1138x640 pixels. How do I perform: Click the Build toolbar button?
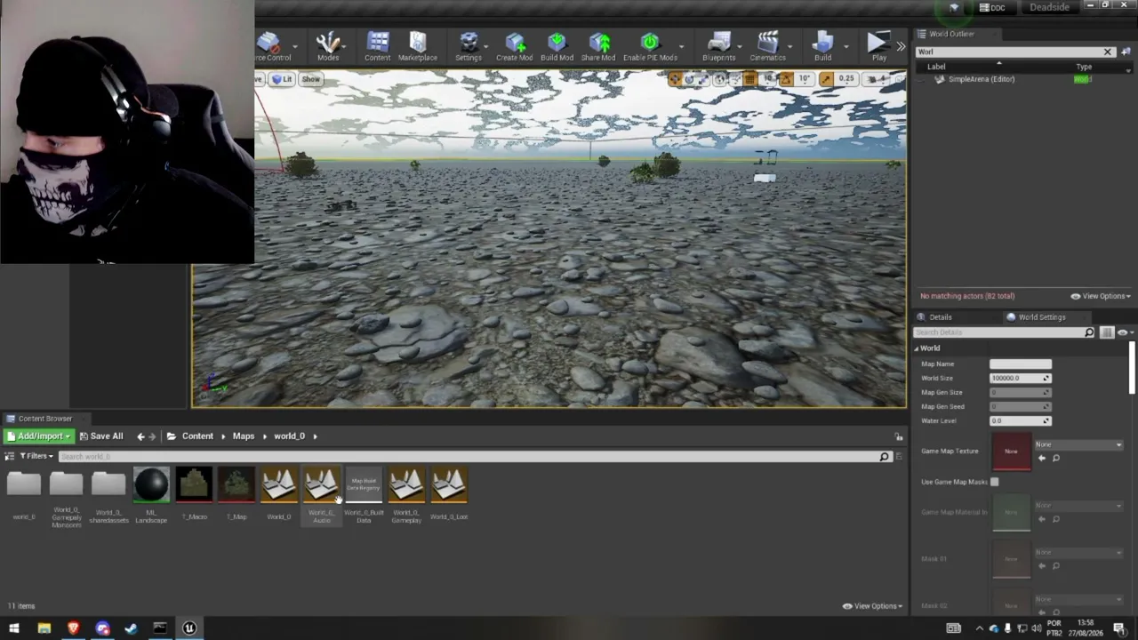point(822,46)
